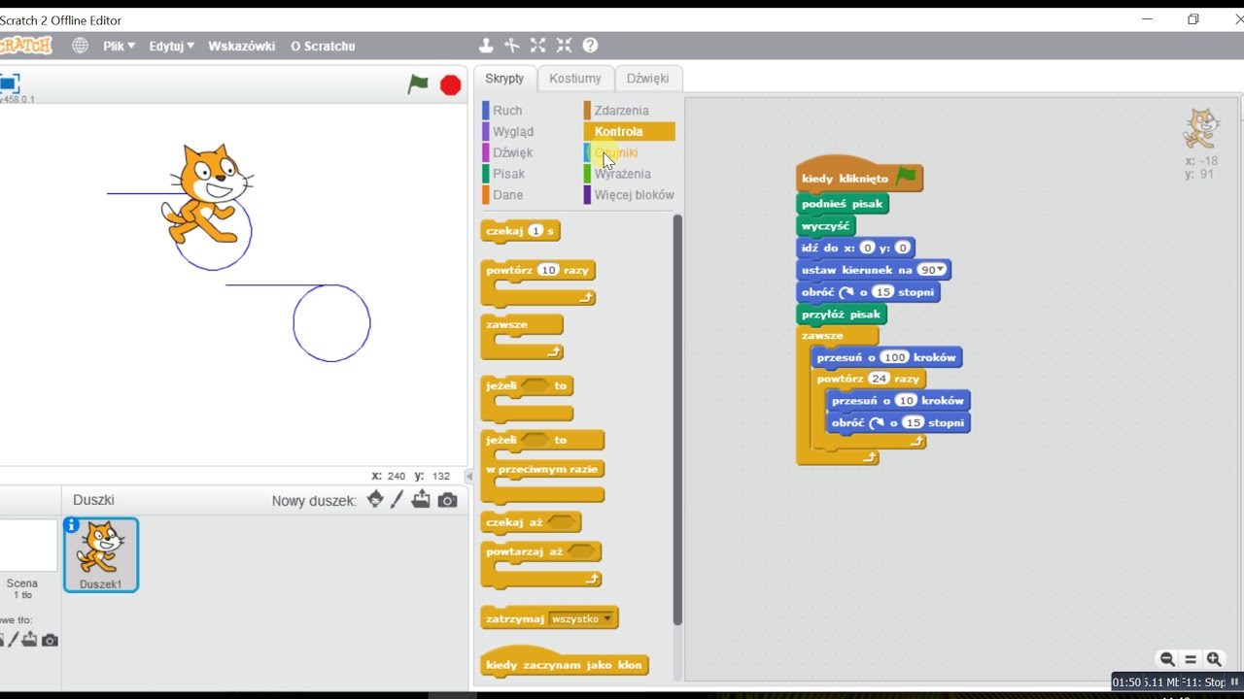Open O Scratchu menu item

pyautogui.click(x=323, y=46)
